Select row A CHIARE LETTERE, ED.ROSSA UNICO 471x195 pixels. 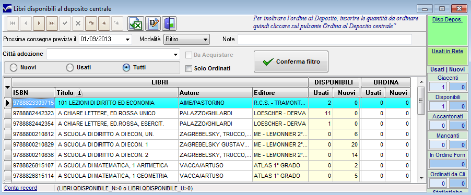tap(211, 113)
